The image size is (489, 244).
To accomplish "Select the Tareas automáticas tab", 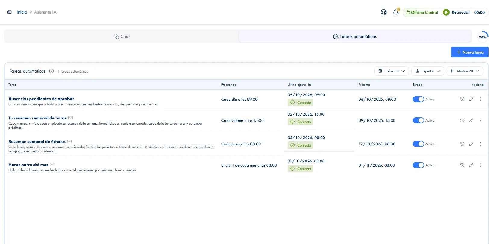I will (x=355, y=36).
